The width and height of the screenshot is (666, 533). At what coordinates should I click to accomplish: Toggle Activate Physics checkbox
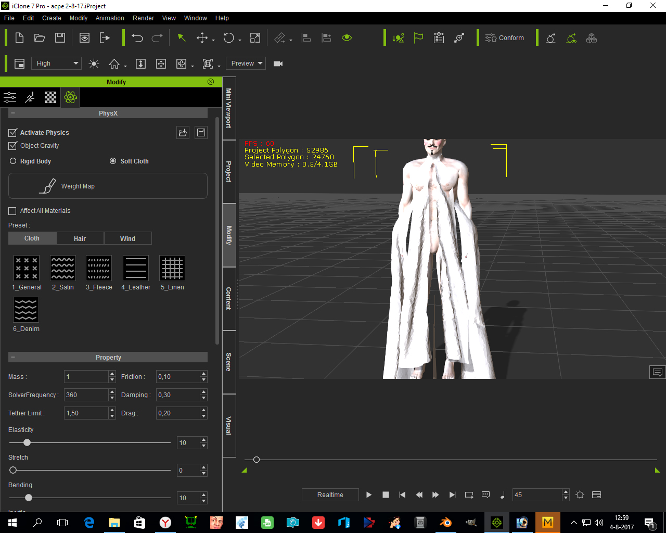point(13,133)
